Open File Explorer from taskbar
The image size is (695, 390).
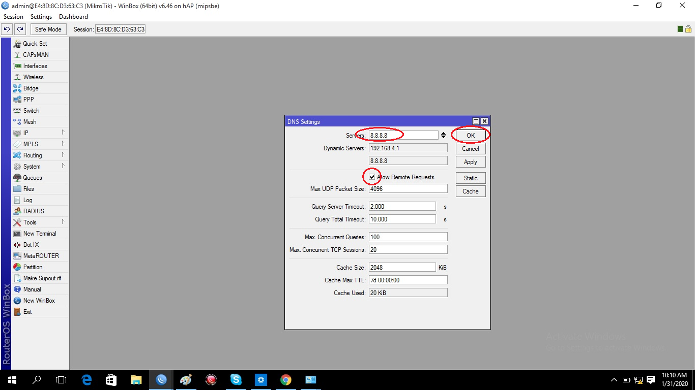(x=136, y=380)
